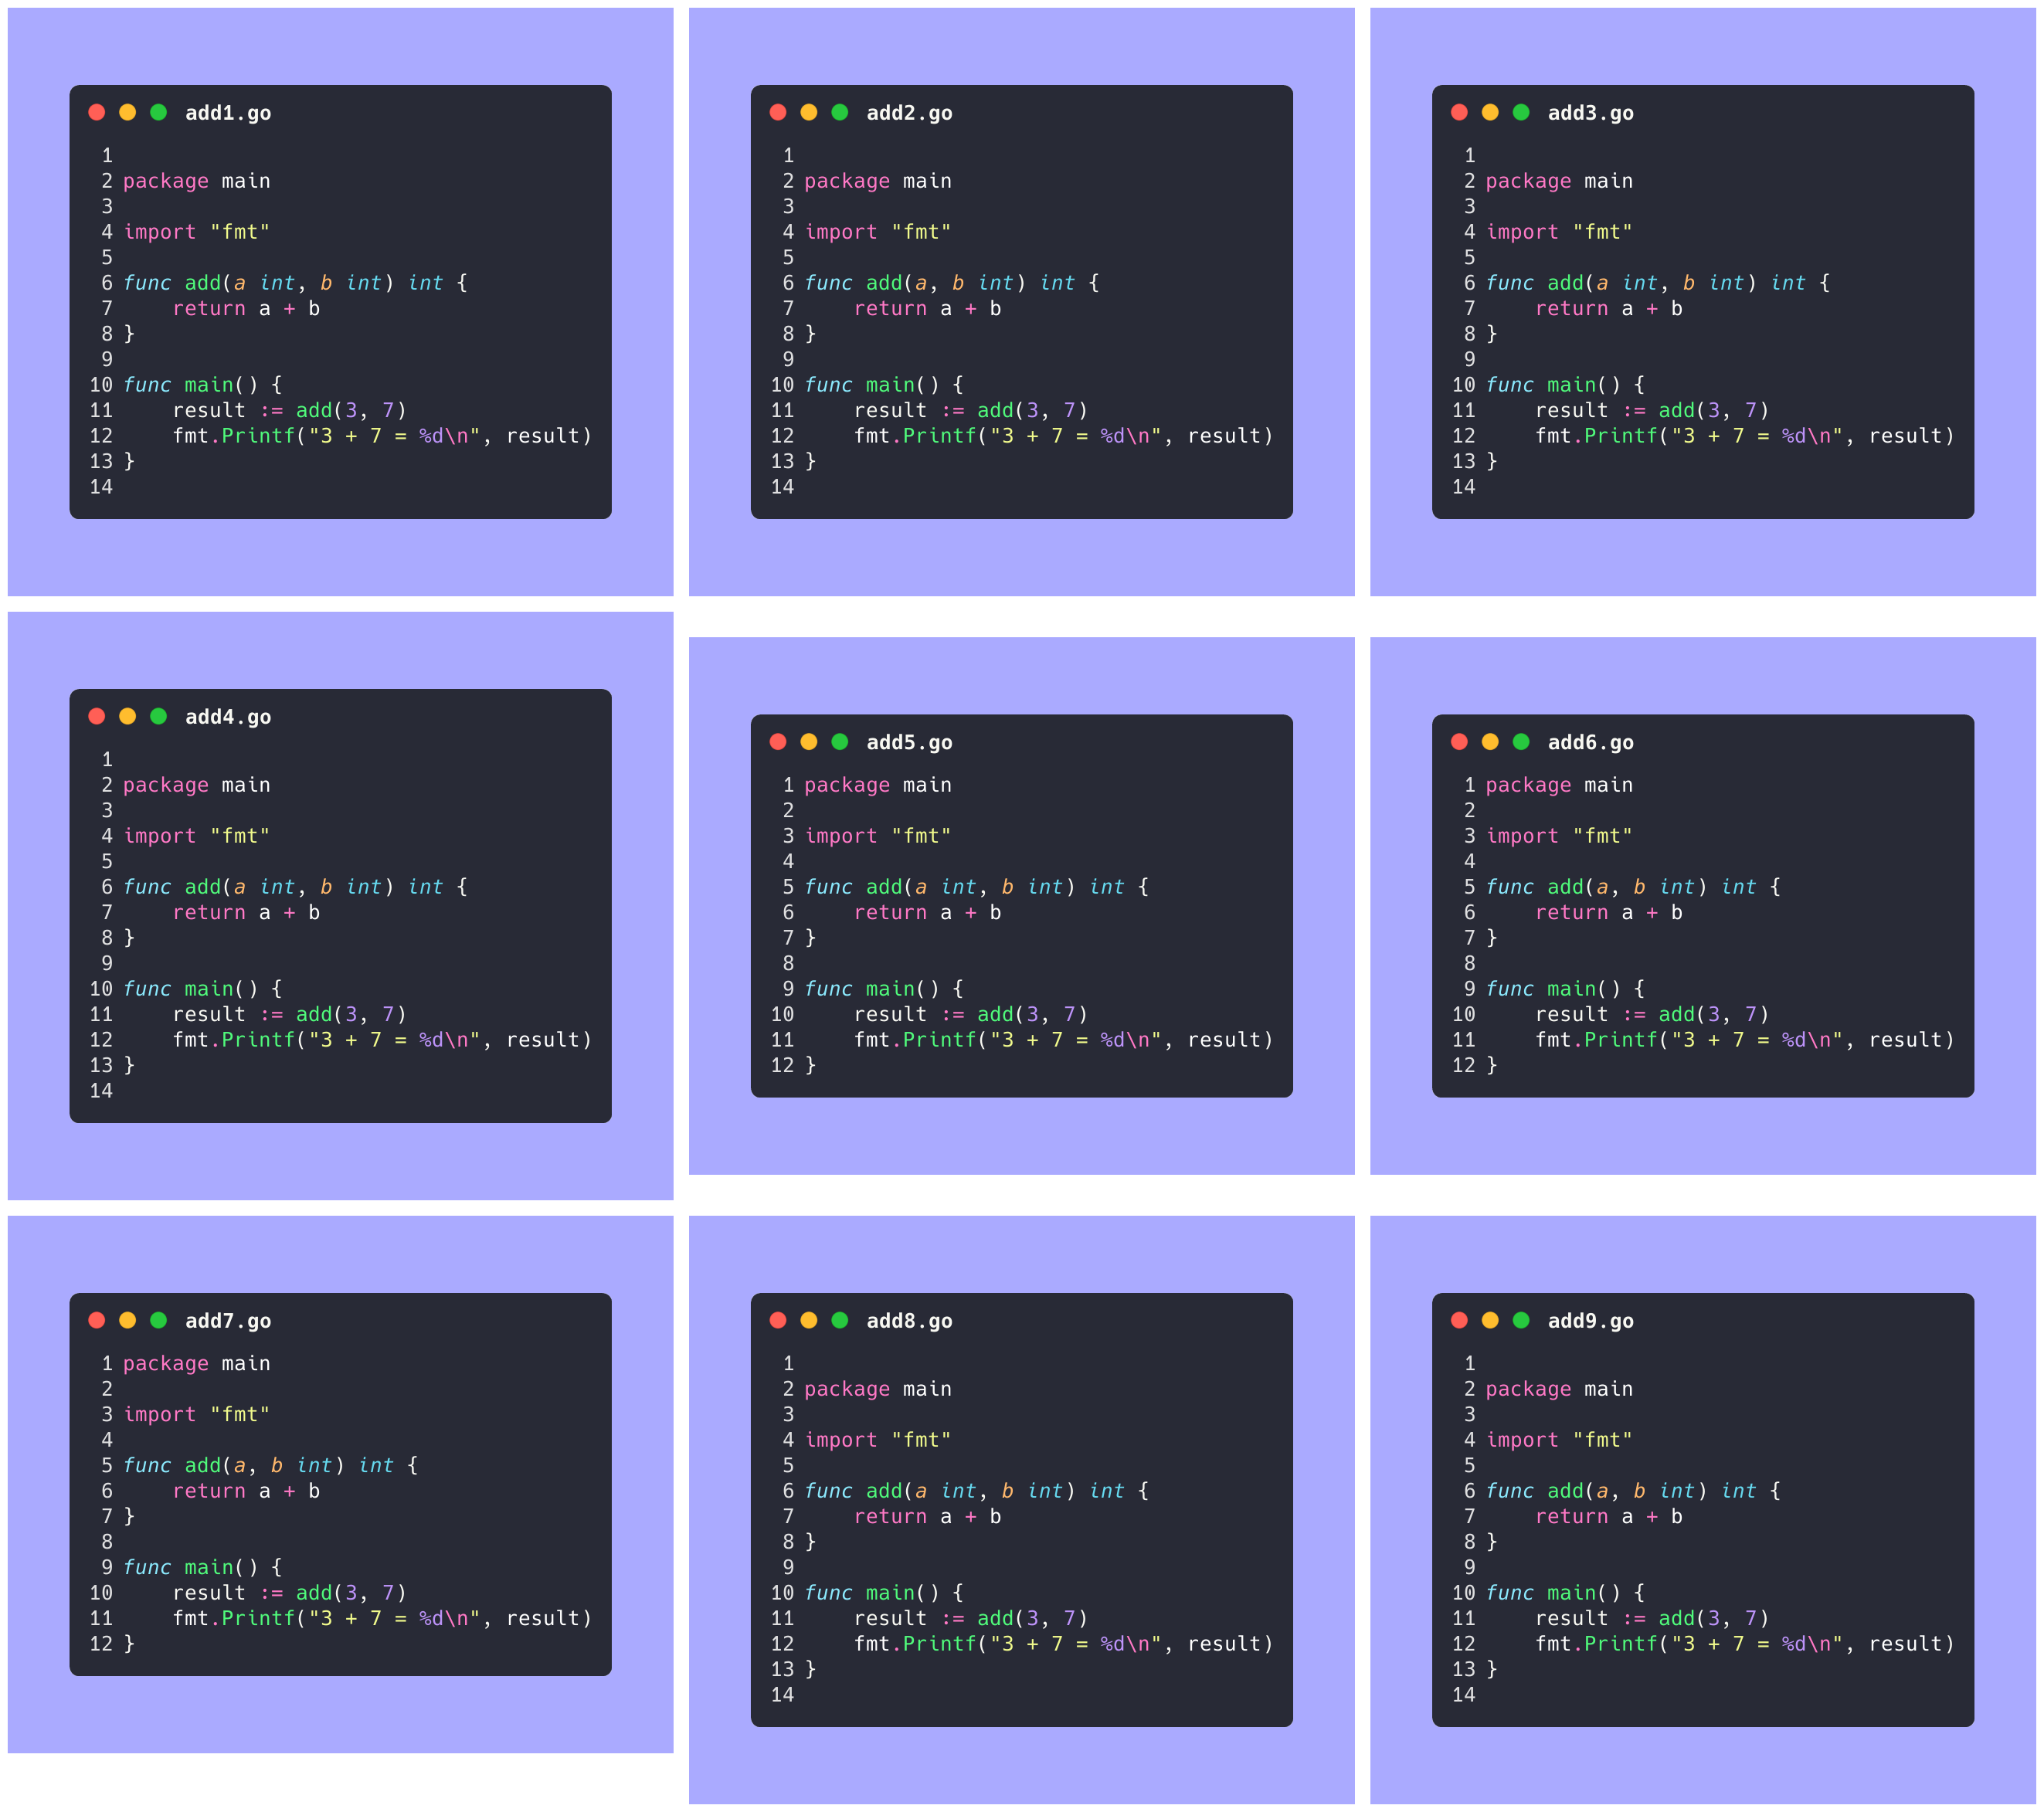Click the add5.go file title
The width and height of the screenshot is (2044, 1812).
(909, 742)
